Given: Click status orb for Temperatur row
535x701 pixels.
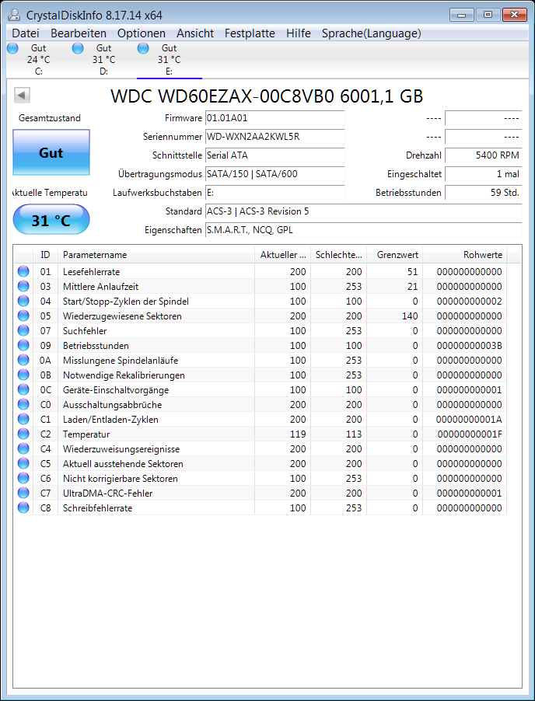Looking at the screenshot, I should click(23, 434).
